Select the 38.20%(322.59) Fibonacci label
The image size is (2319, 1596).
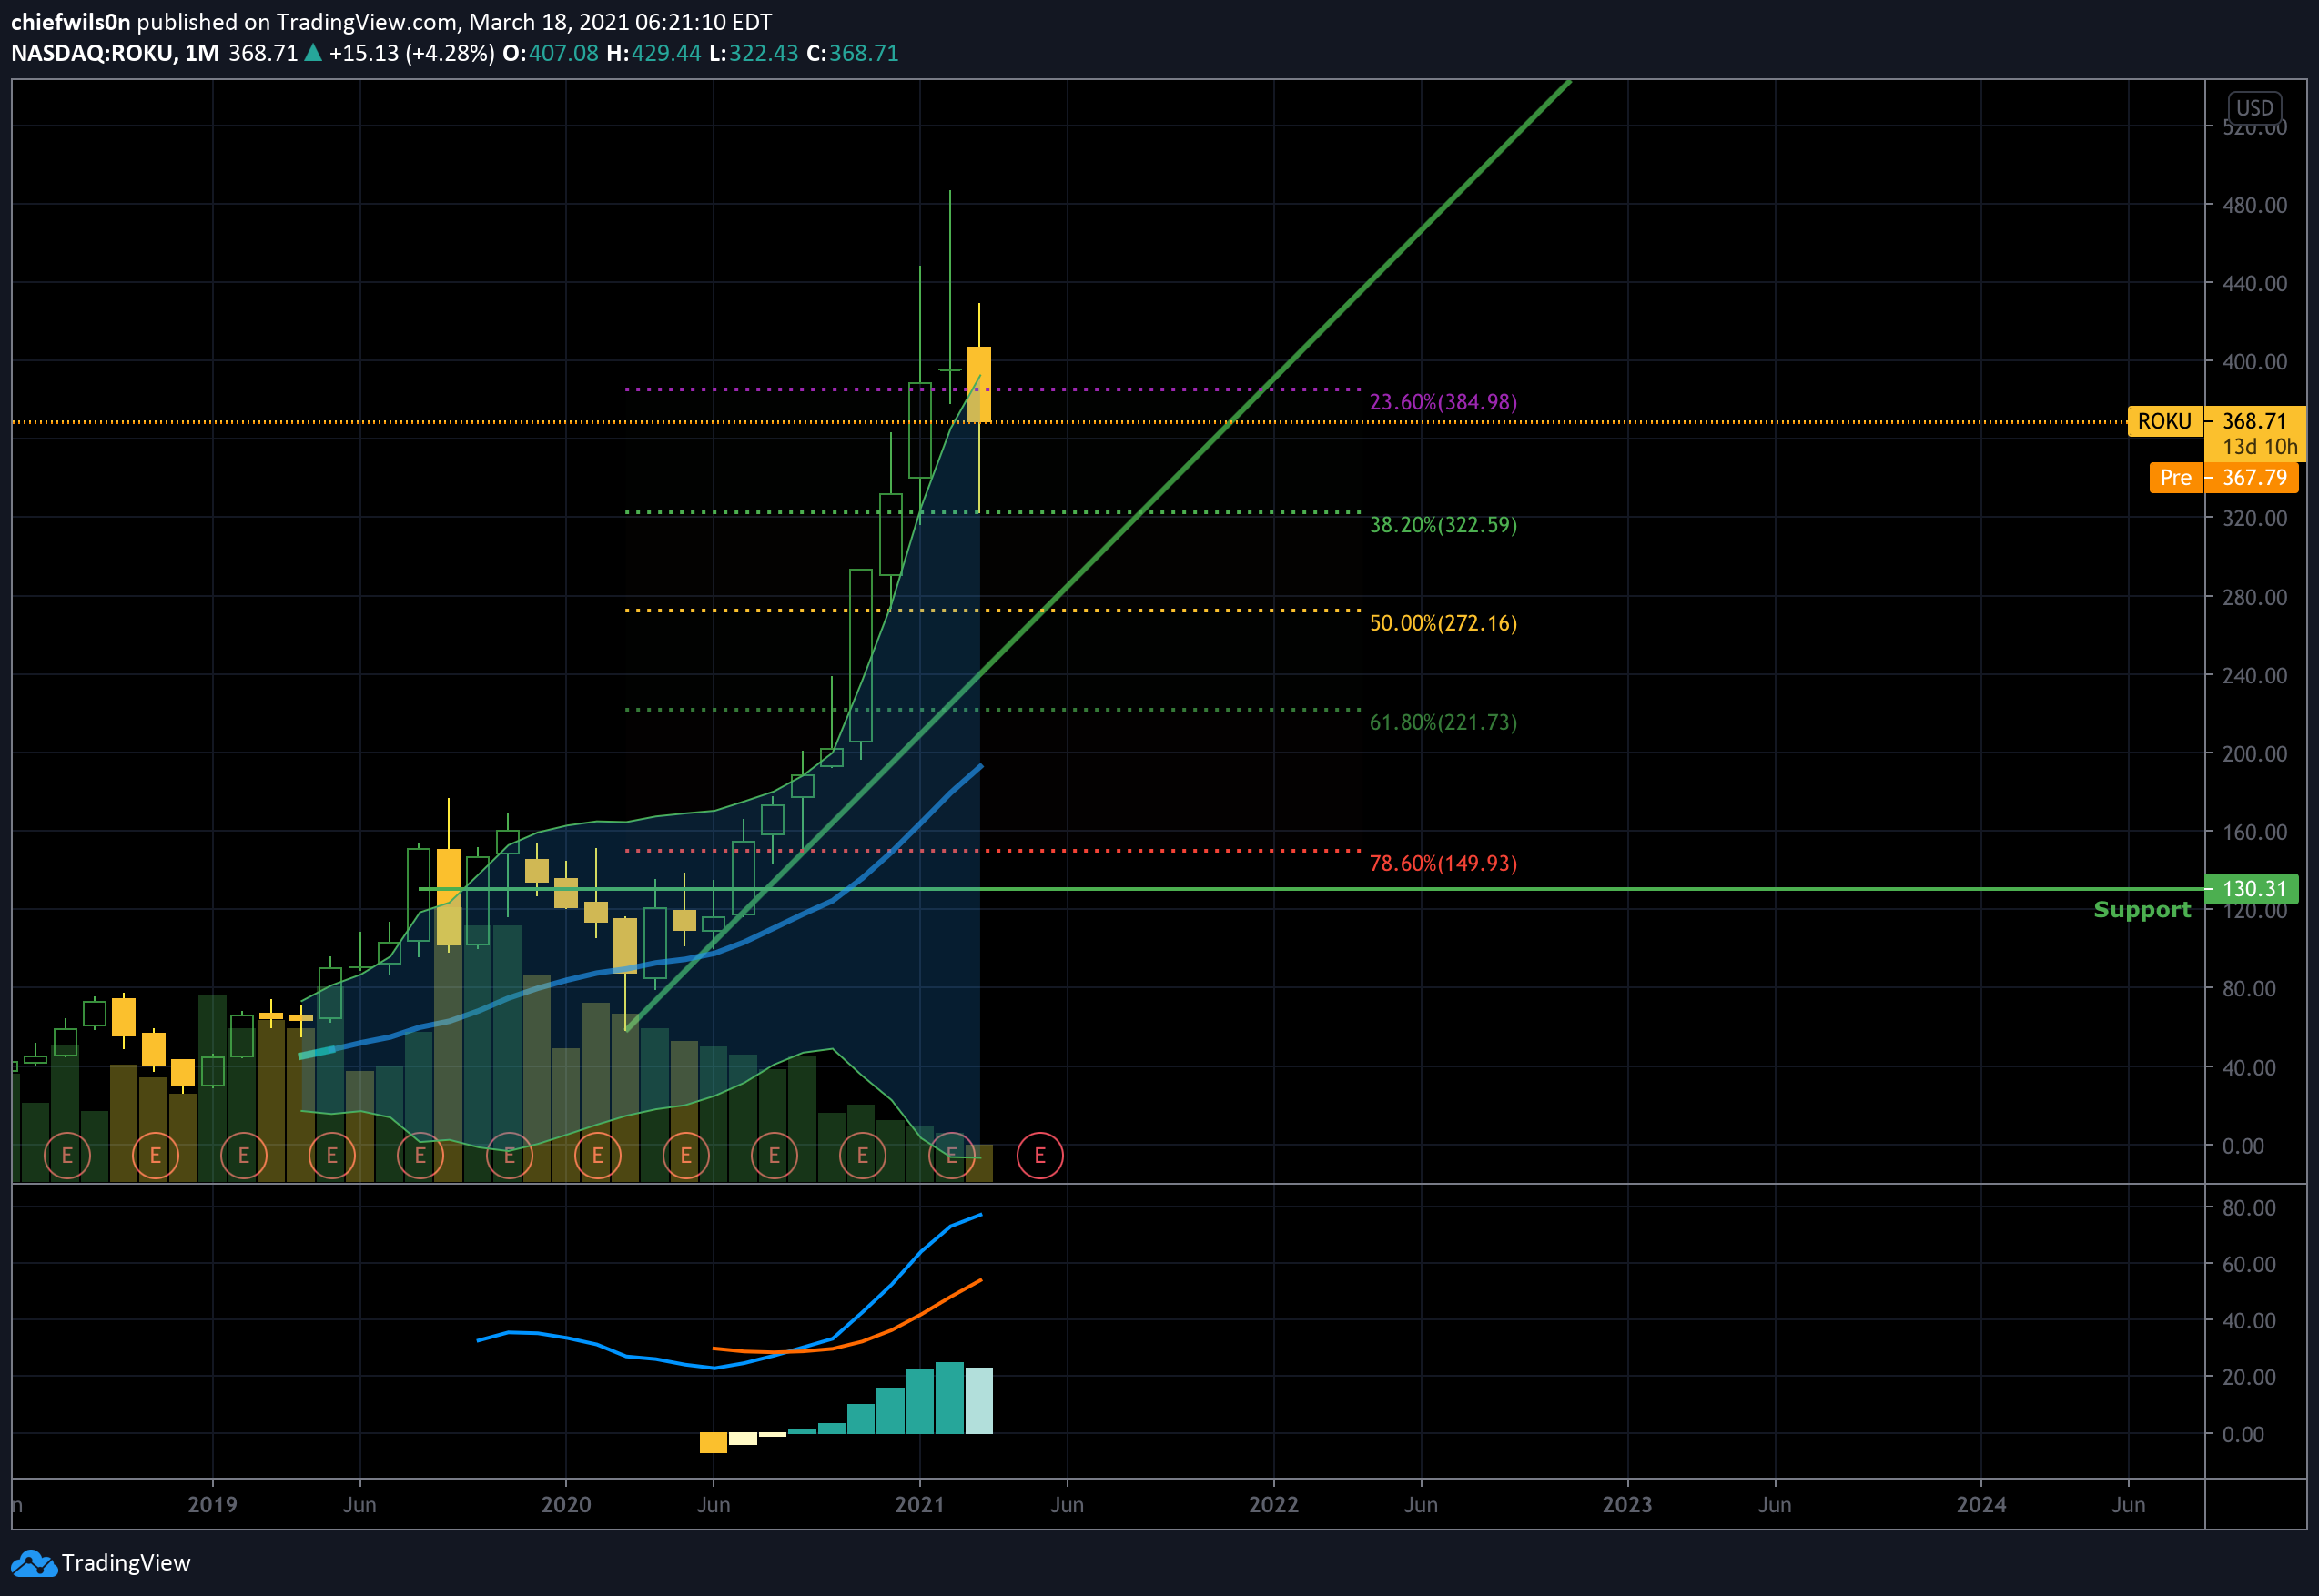coord(1443,525)
